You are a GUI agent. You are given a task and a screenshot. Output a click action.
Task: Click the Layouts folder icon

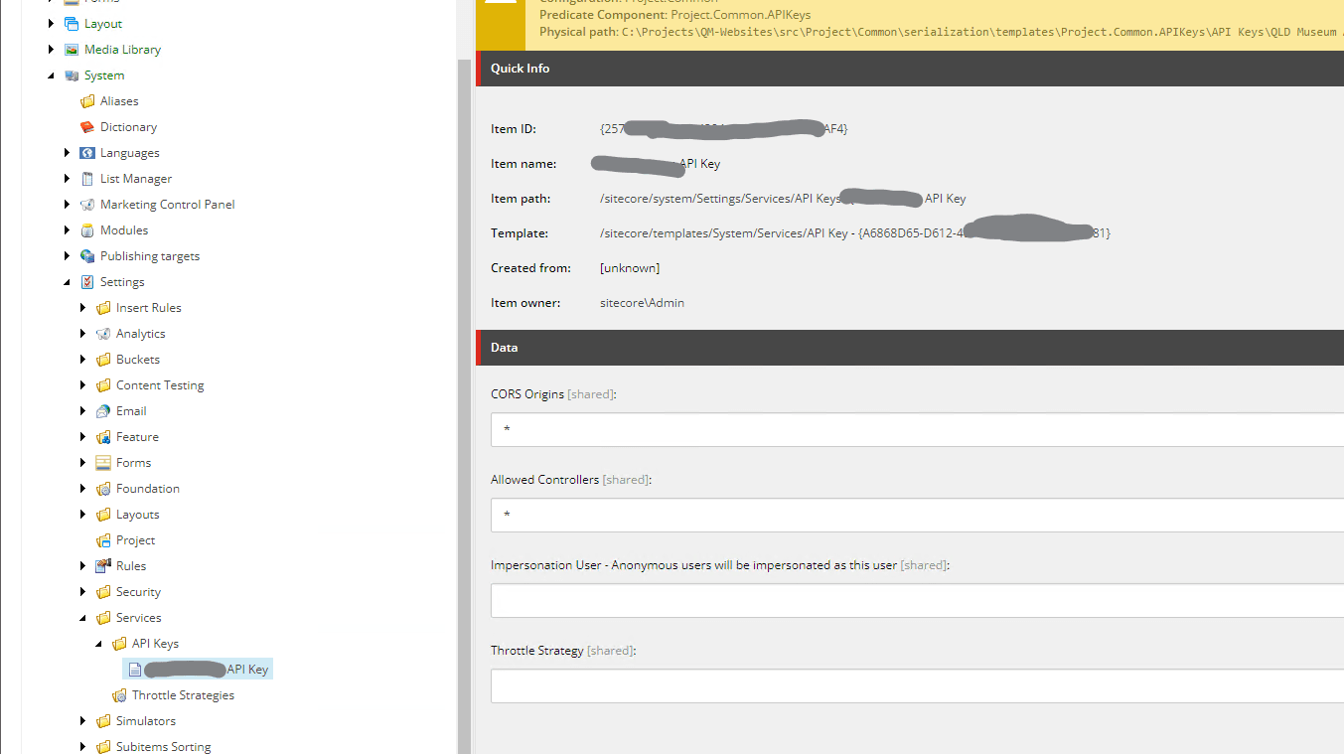tap(103, 515)
